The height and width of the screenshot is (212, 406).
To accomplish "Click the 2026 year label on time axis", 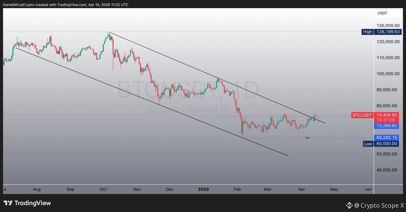I will click(204, 189).
